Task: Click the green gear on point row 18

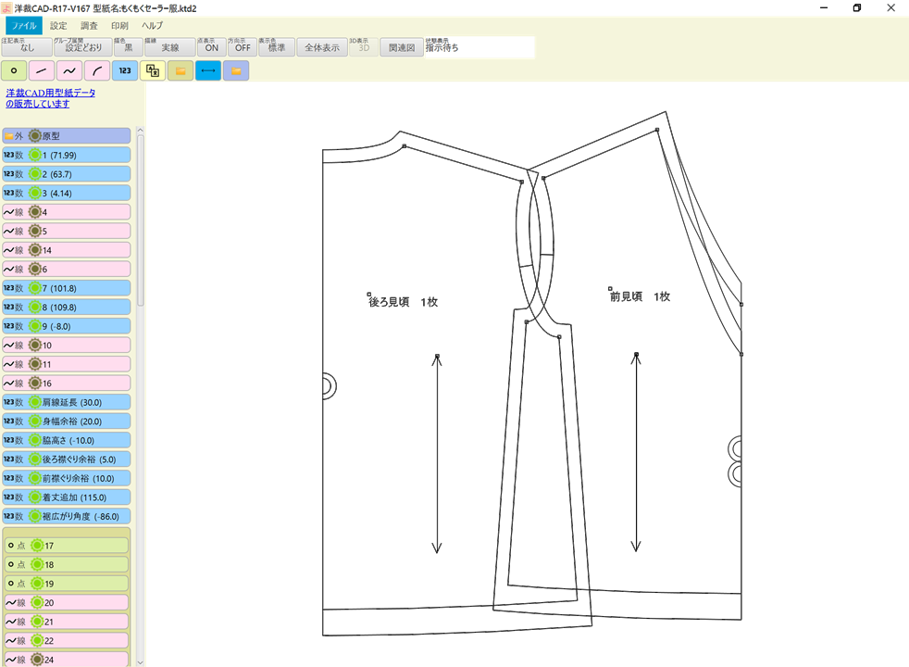Action: pos(37,564)
